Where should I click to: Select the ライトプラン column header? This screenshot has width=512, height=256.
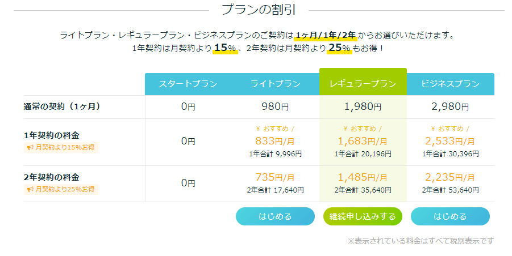[x=275, y=84]
